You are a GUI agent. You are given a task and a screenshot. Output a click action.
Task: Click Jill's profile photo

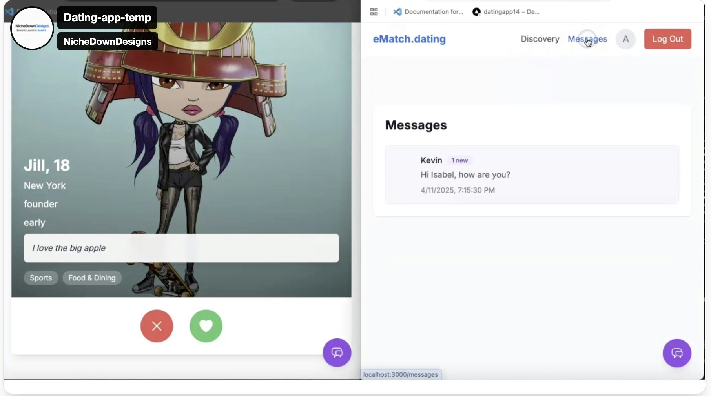(x=181, y=118)
